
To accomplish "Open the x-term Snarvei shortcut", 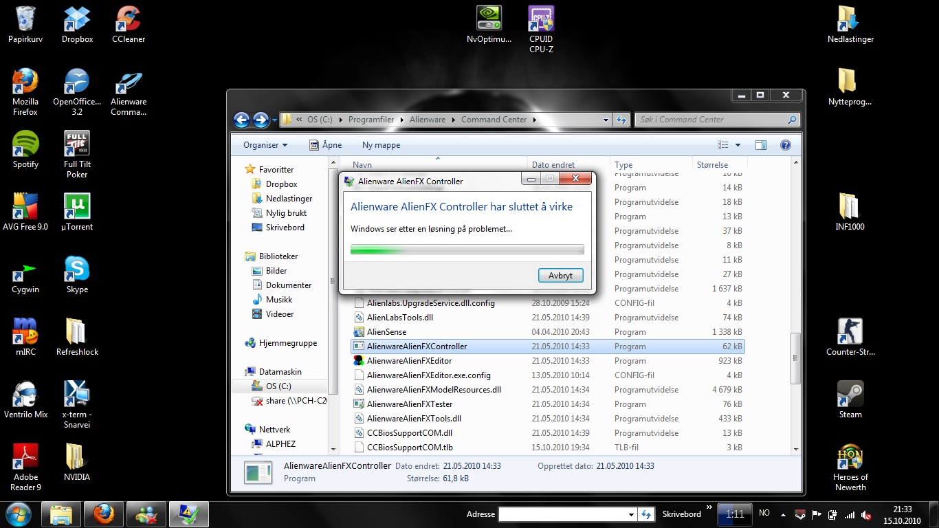I will point(77,404).
